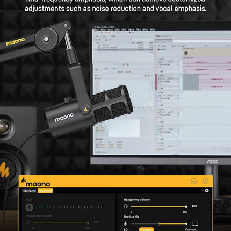Toggle the dimmed Mute microphone button
Viewport: 231px width, 231px height.
tap(30, 207)
